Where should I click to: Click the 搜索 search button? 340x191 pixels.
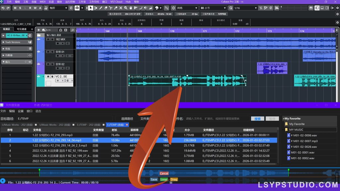[x=257, y=118]
